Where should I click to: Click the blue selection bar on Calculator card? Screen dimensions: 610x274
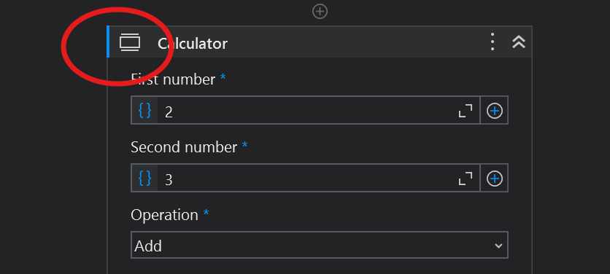click(108, 42)
